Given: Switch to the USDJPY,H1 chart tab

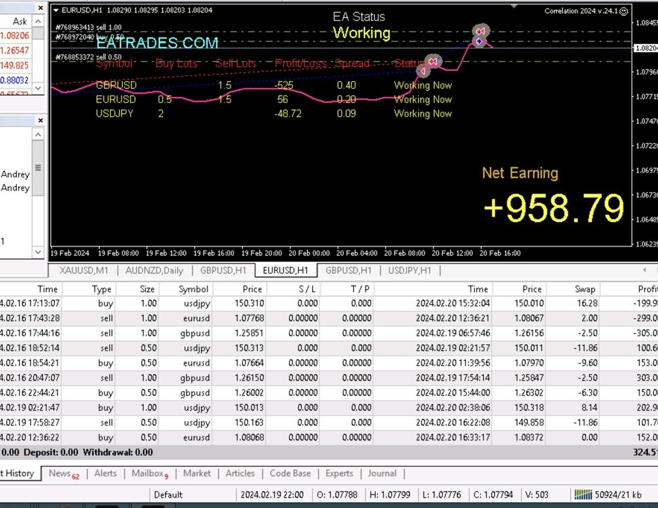Looking at the screenshot, I should point(410,270).
